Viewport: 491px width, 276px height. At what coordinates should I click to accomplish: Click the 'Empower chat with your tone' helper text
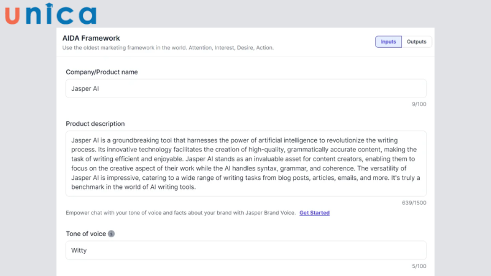(x=180, y=213)
